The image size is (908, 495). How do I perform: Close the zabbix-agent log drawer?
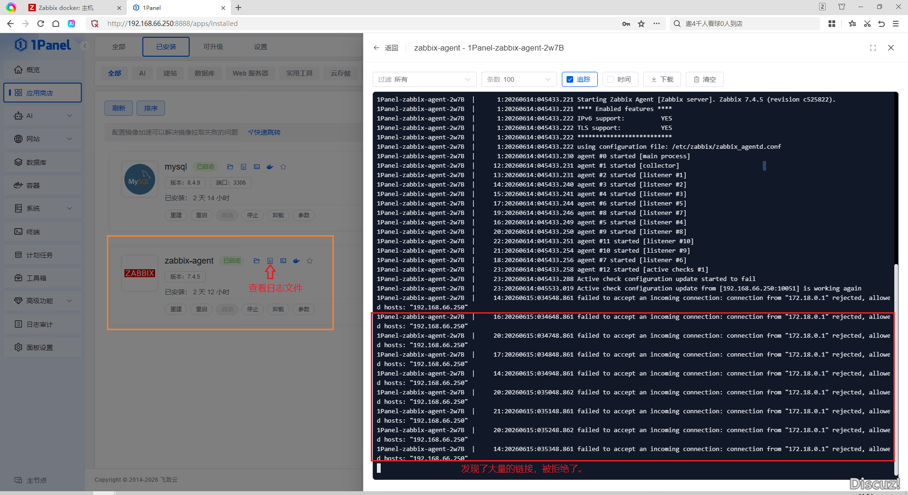pos(891,48)
